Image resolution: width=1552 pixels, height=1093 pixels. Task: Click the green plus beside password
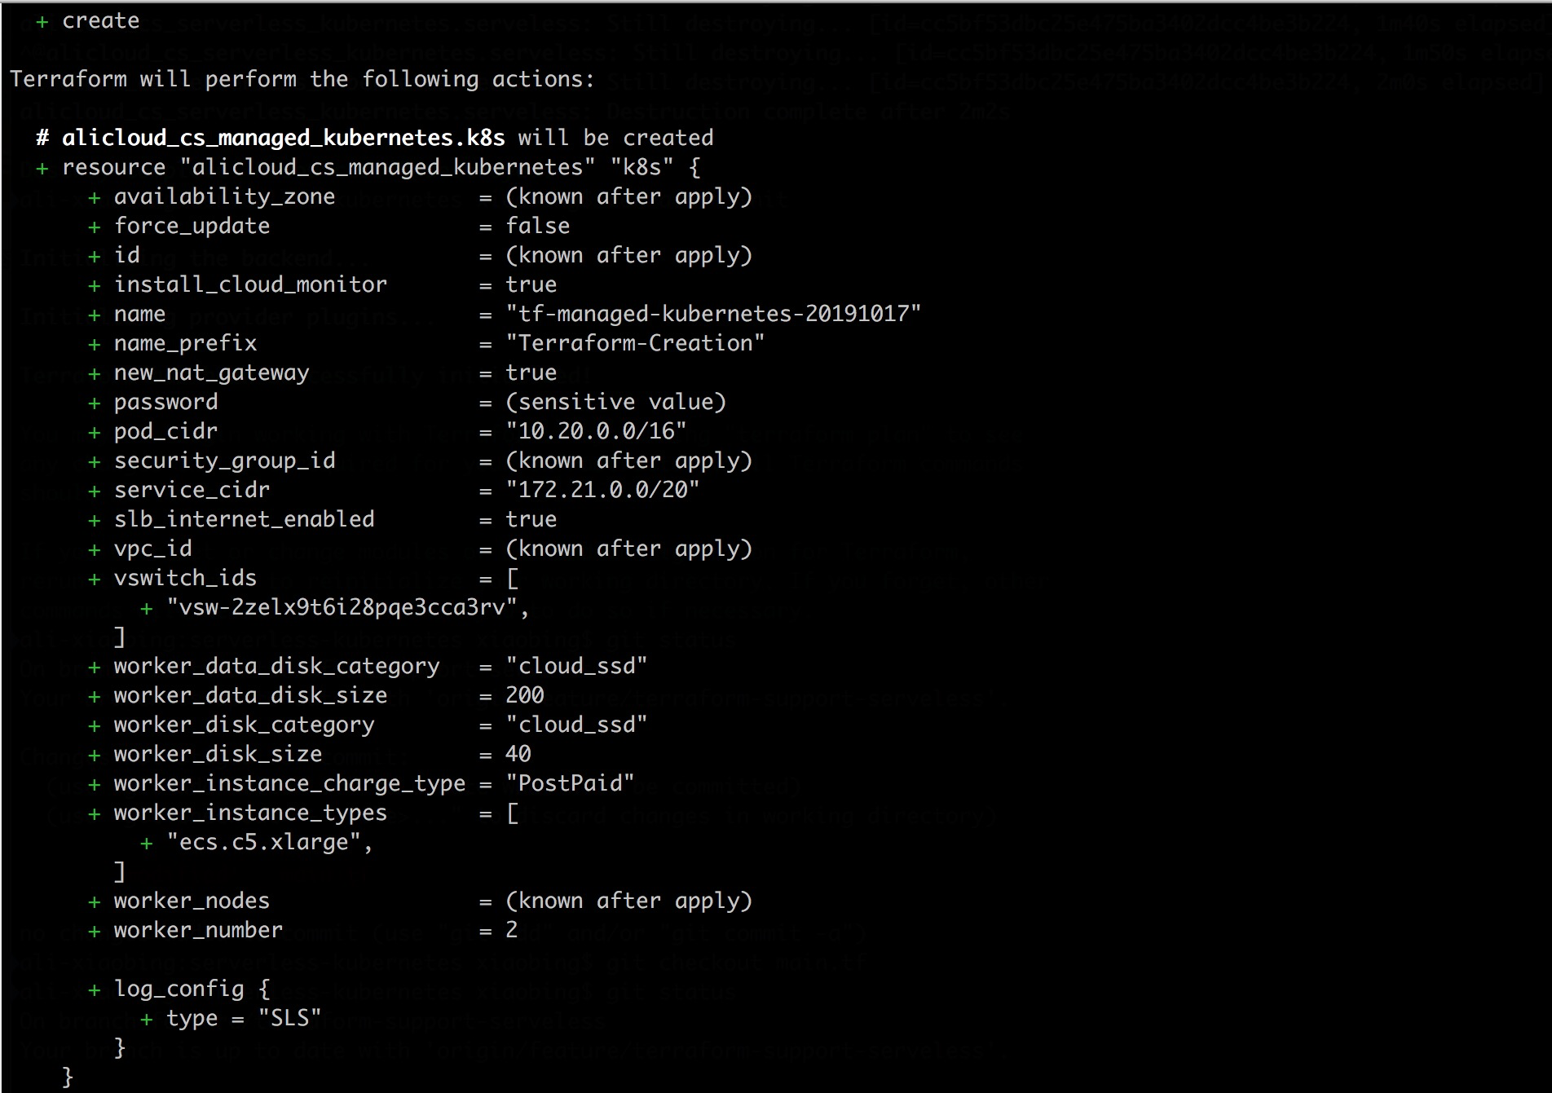95,403
